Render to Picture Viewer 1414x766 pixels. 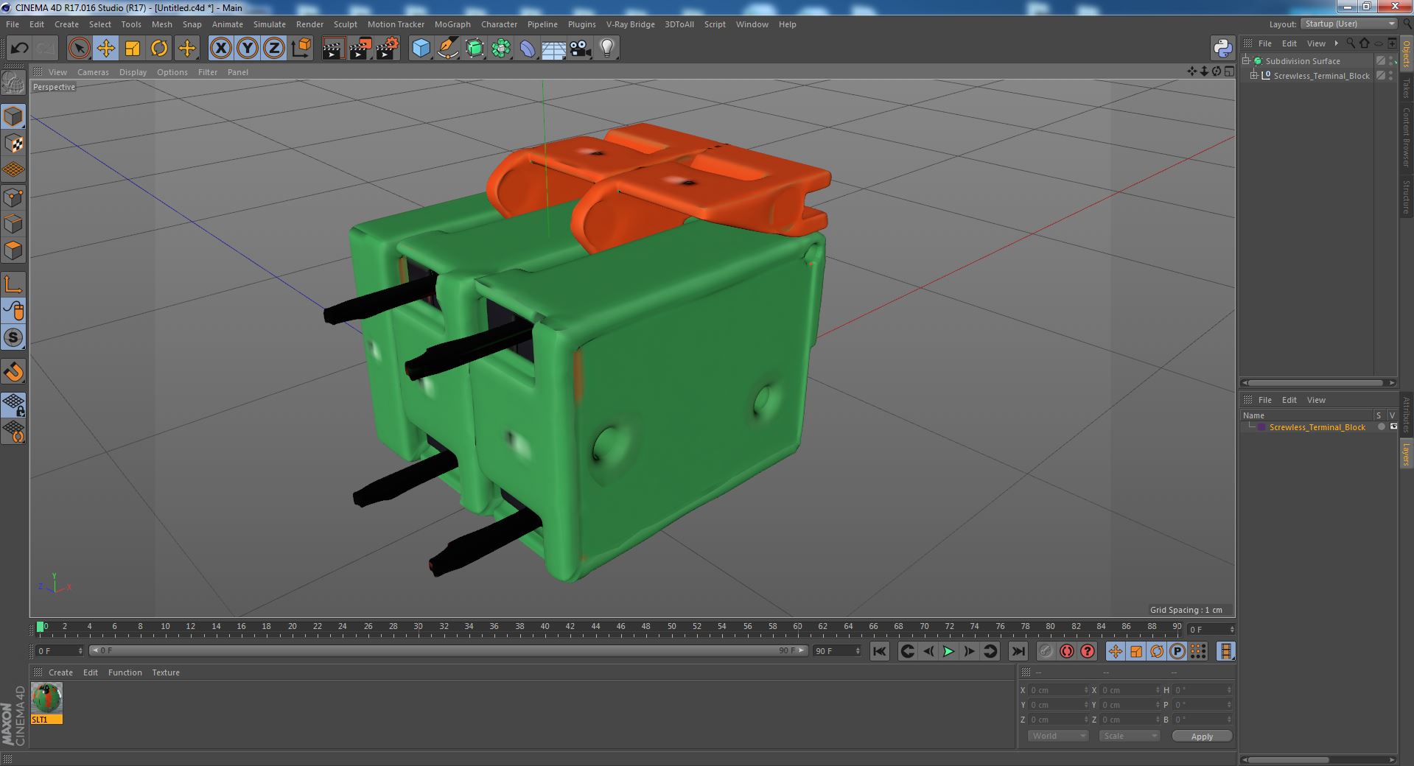coord(360,49)
